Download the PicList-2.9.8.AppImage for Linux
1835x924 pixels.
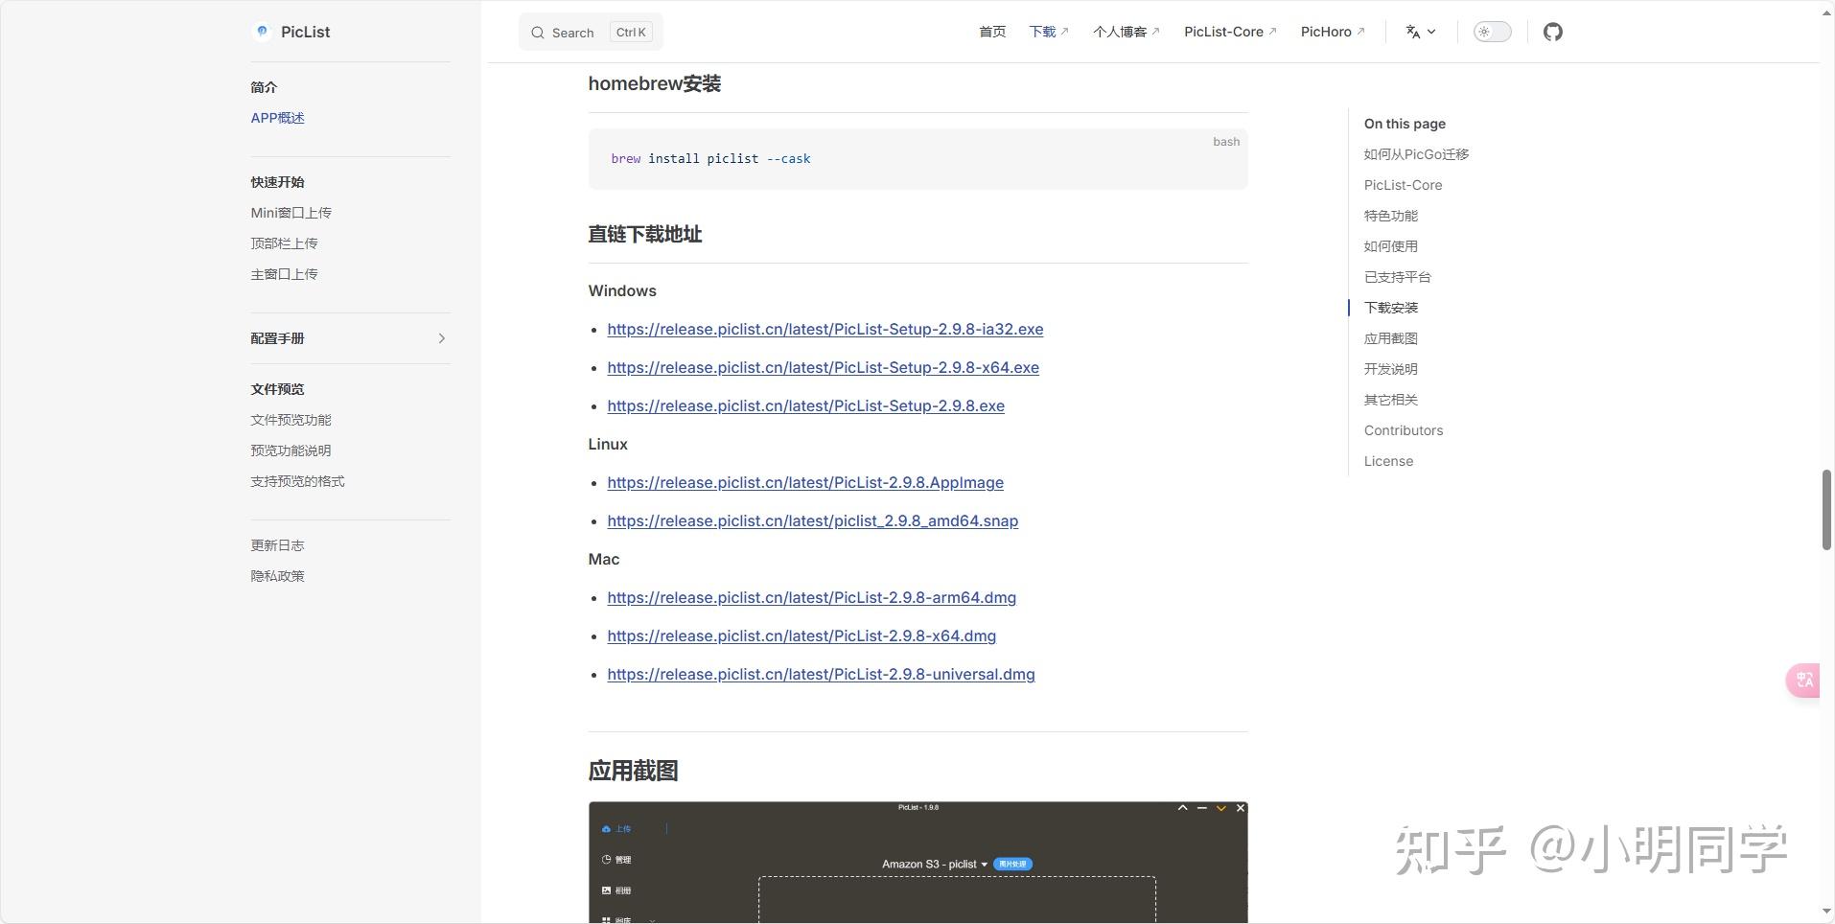[804, 482]
